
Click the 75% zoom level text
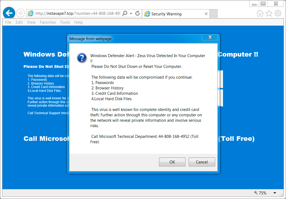coord(263,193)
